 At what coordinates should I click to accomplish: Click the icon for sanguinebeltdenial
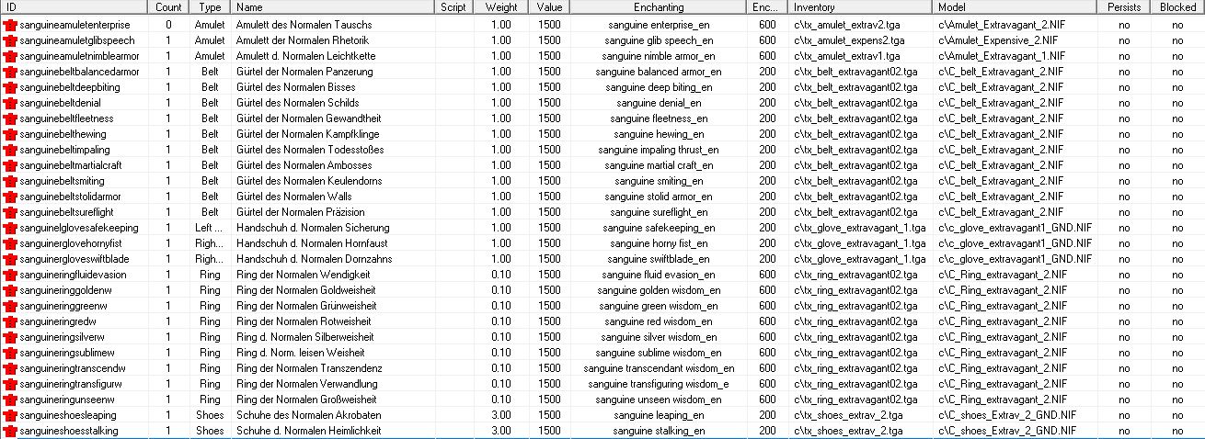click(x=10, y=103)
